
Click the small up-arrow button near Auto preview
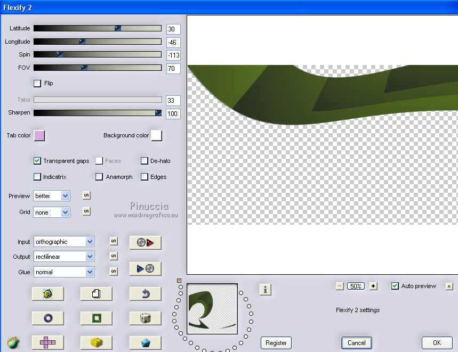pos(449,286)
